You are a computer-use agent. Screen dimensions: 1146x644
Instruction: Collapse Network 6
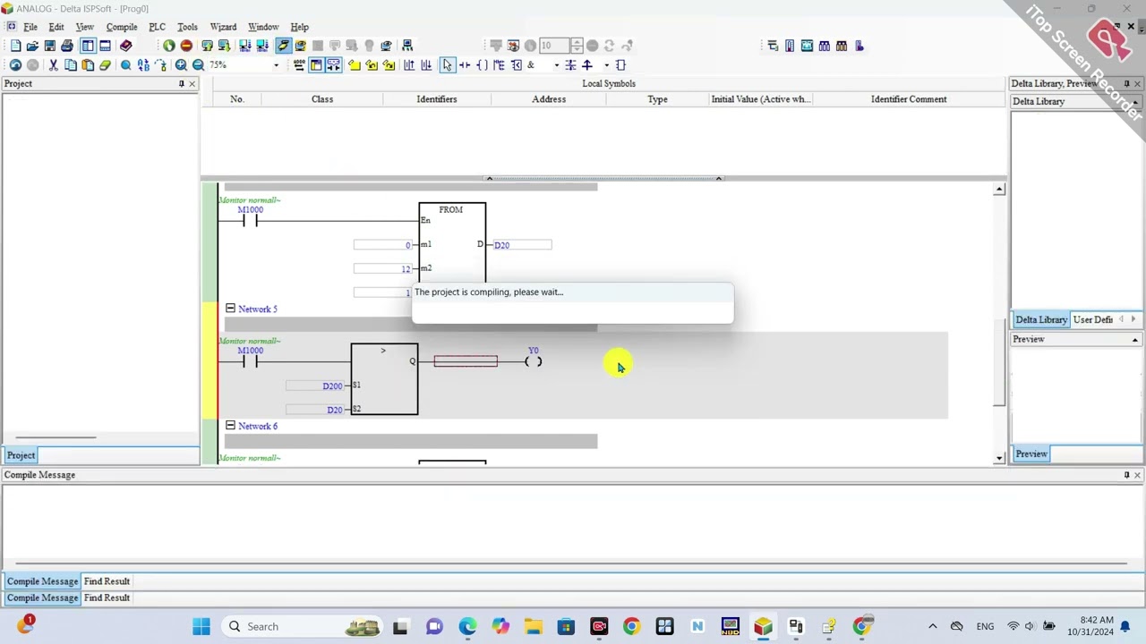click(x=230, y=426)
